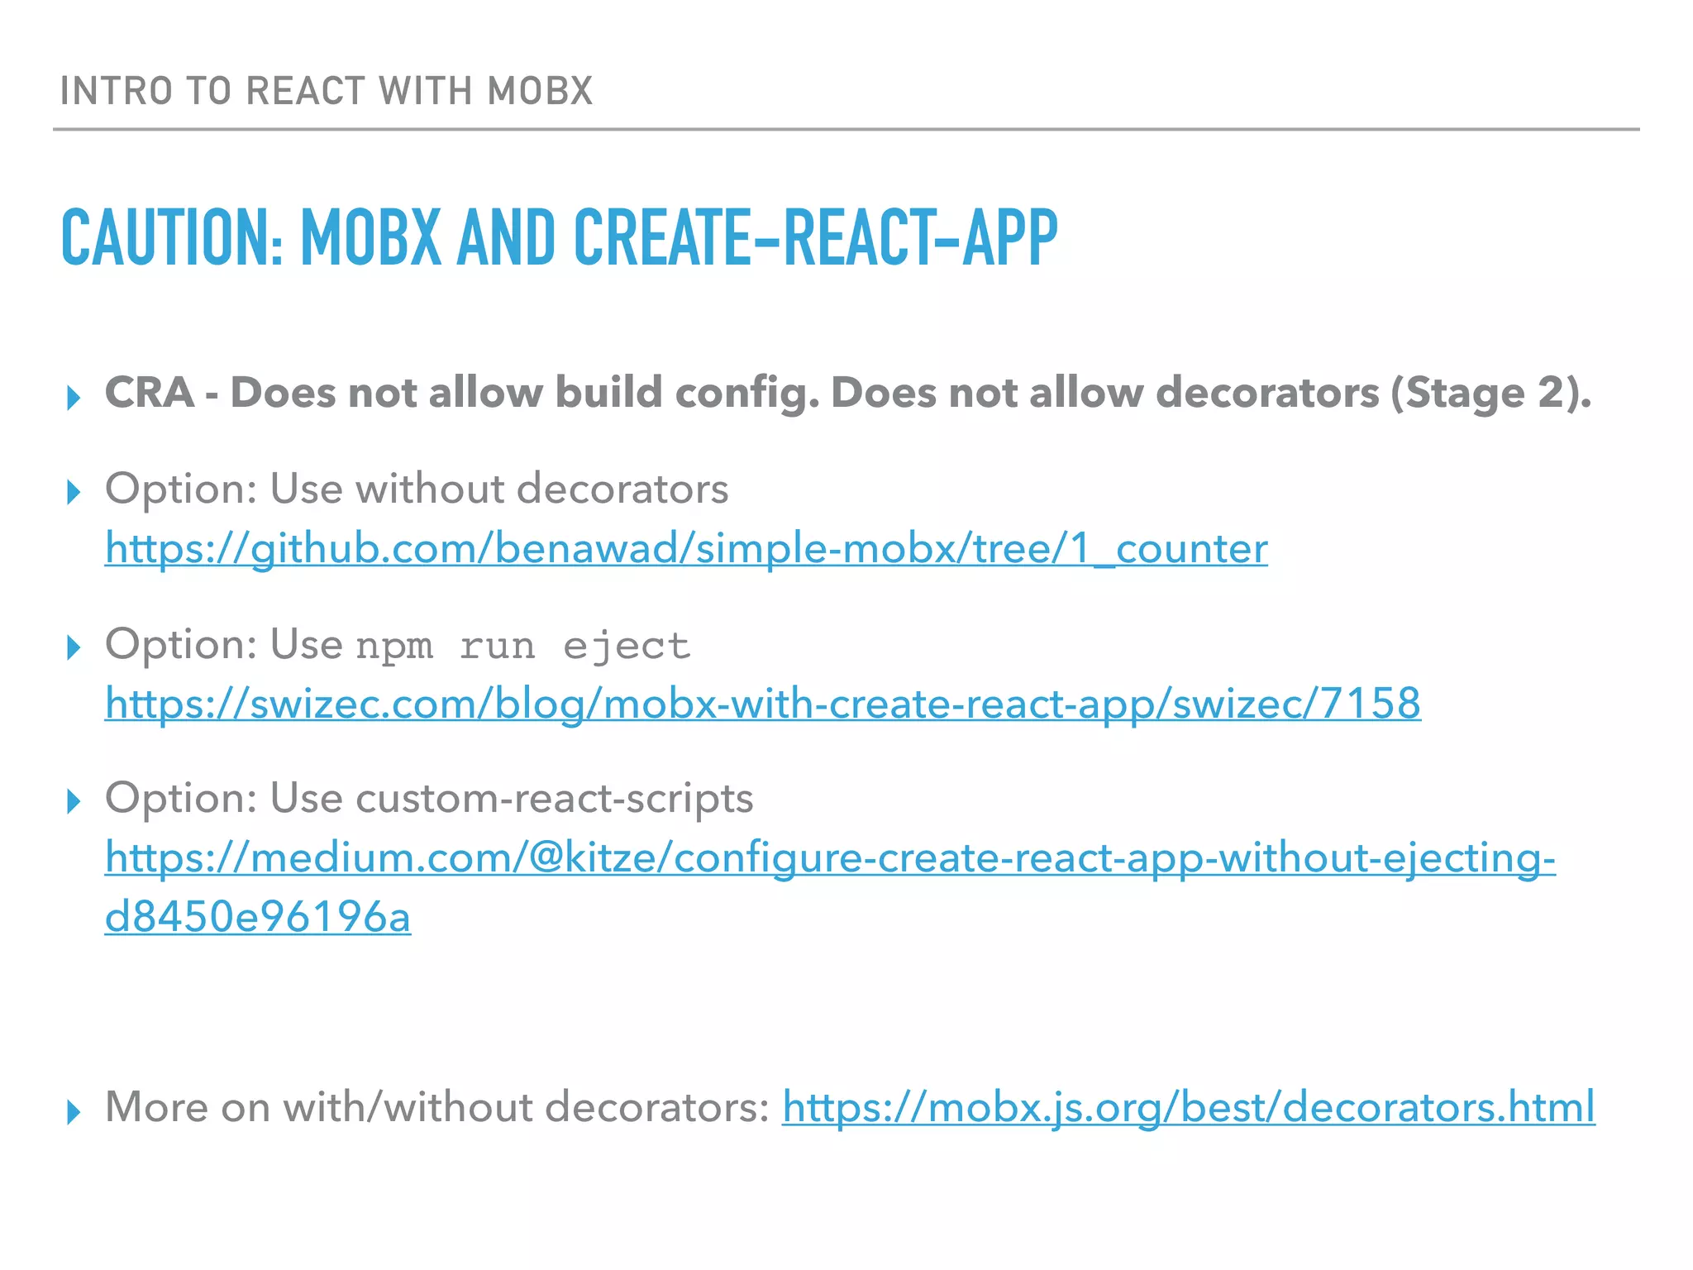Open the swizec.com mobx-with-create-react-app link
Image resolution: width=1693 pixels, height=1270 pixels.
point(763,704)
